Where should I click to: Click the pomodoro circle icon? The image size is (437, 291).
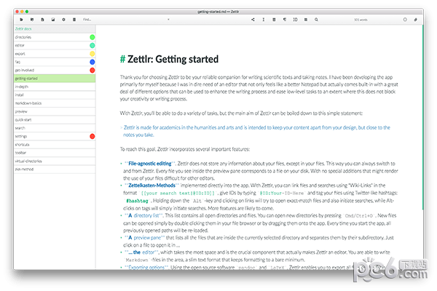(x=405, y=20)
